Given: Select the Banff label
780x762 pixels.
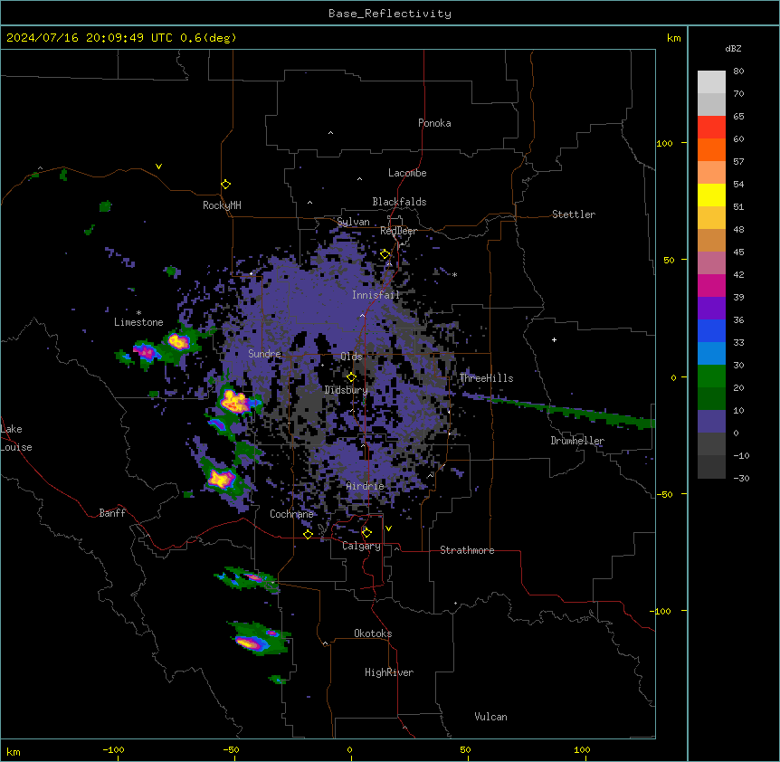Looking at the screenshot, I should [112, 513].
